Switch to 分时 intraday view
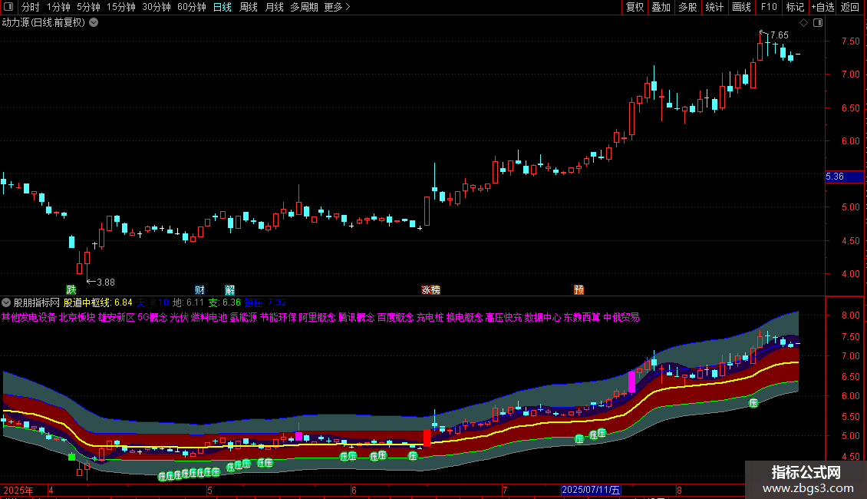 31,7
